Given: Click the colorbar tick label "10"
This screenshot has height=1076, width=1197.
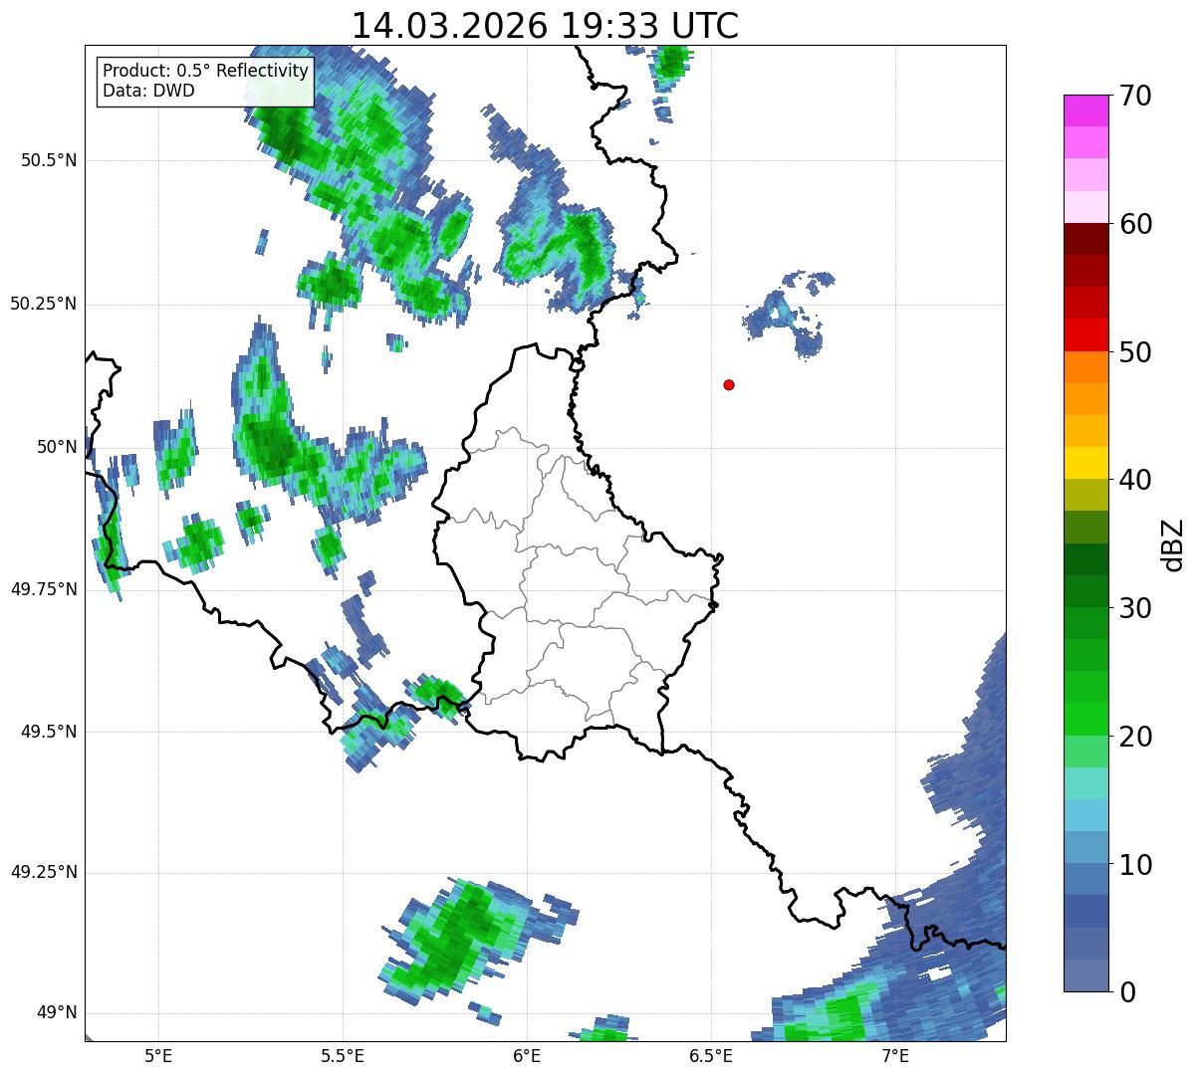Looking at the screenshot, I should 1134,864.
